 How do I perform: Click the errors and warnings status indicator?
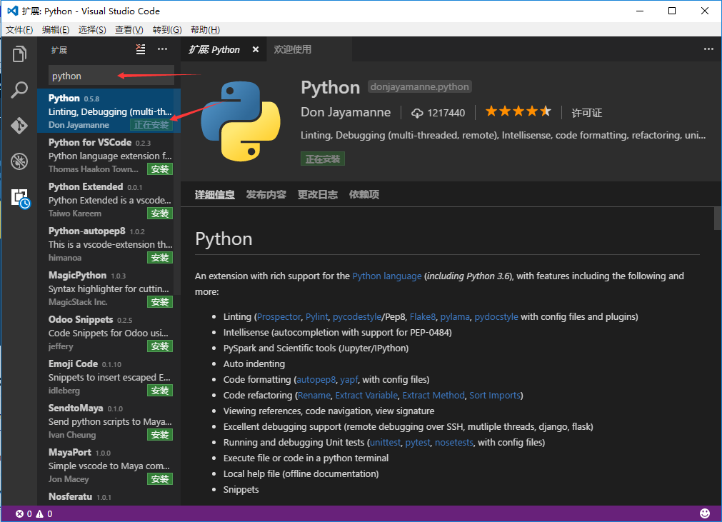click(34, 513)
